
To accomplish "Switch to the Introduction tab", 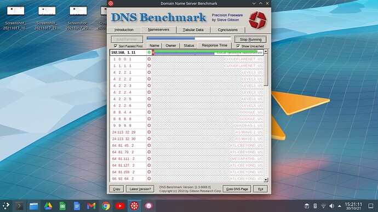I will (124, 30).
